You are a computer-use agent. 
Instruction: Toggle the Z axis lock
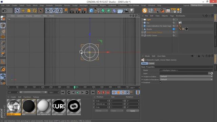pyautogui.click(x=60, y=11)
